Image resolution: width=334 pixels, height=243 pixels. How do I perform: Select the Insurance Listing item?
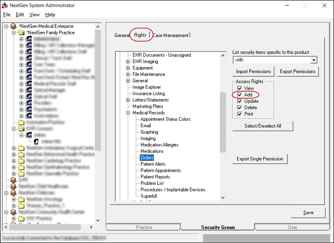[148, 94]
